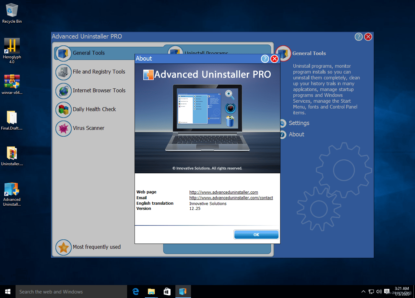Select Most frequently used label
Viewport: 415px width, 298px height.
[97, 247]
